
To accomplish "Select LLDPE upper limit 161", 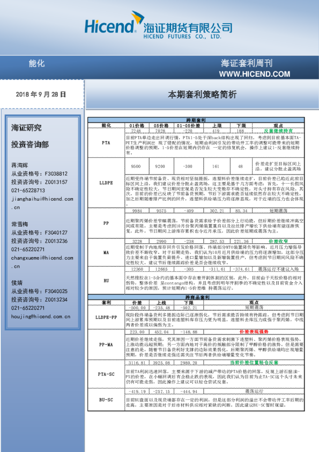I will click(x=216, y=166).
